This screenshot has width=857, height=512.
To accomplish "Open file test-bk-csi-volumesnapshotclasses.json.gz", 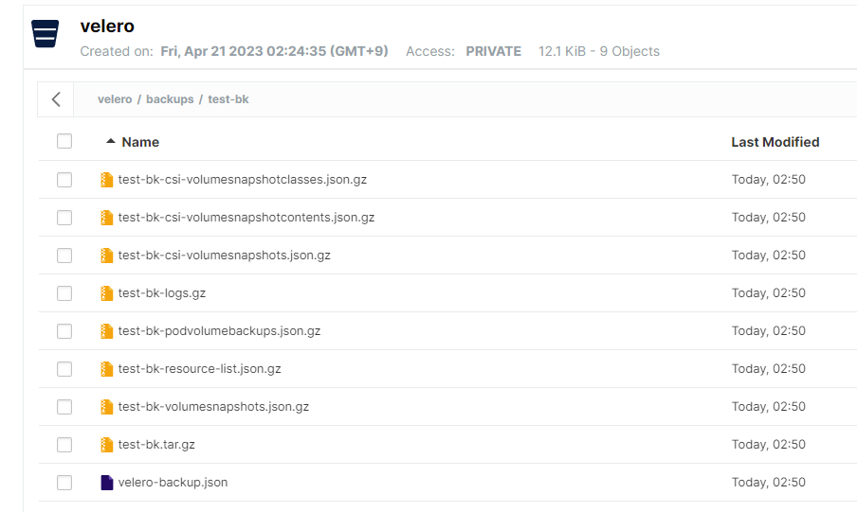I will tap(242, 180).
